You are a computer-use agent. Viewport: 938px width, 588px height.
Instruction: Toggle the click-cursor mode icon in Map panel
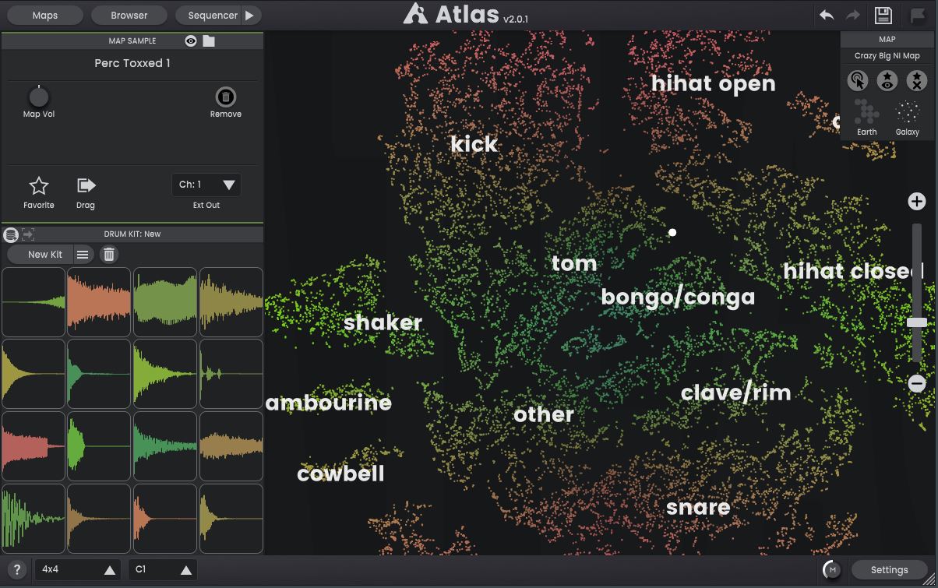(858, 80)
